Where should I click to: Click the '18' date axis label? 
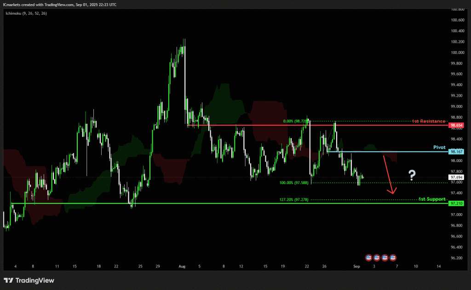point(98,266)
